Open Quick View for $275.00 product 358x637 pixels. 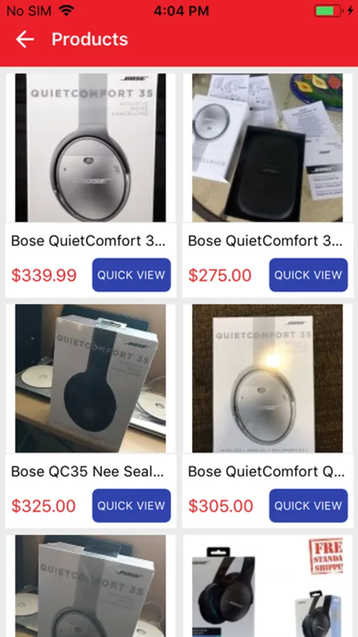pyautogui.click(x=309, y=275)
